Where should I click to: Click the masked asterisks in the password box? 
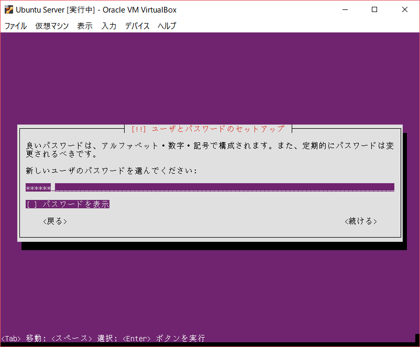point(38,187)
